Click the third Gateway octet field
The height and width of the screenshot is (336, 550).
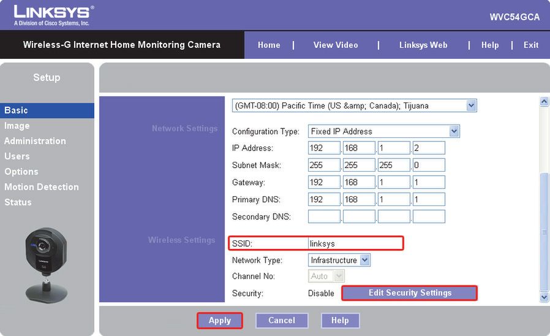pyautogui.click(x=394, y=182)
